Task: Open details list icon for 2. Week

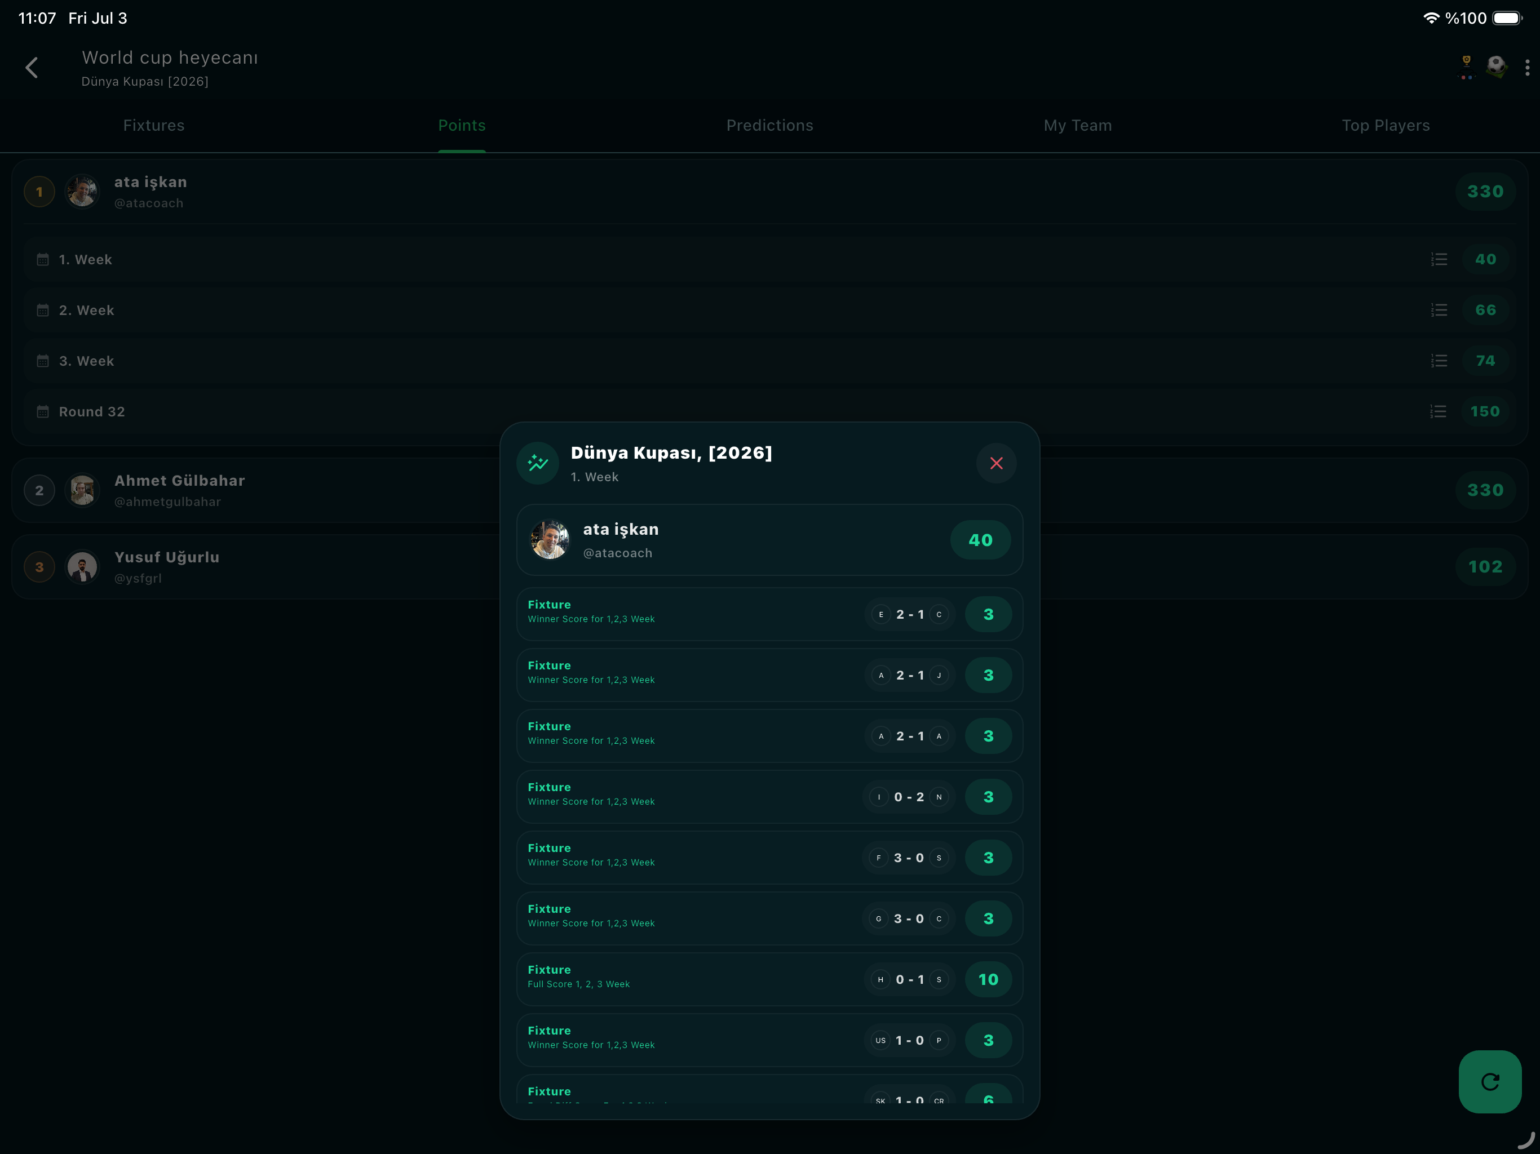Action: pyautogui.click(x=1439, y=310)
